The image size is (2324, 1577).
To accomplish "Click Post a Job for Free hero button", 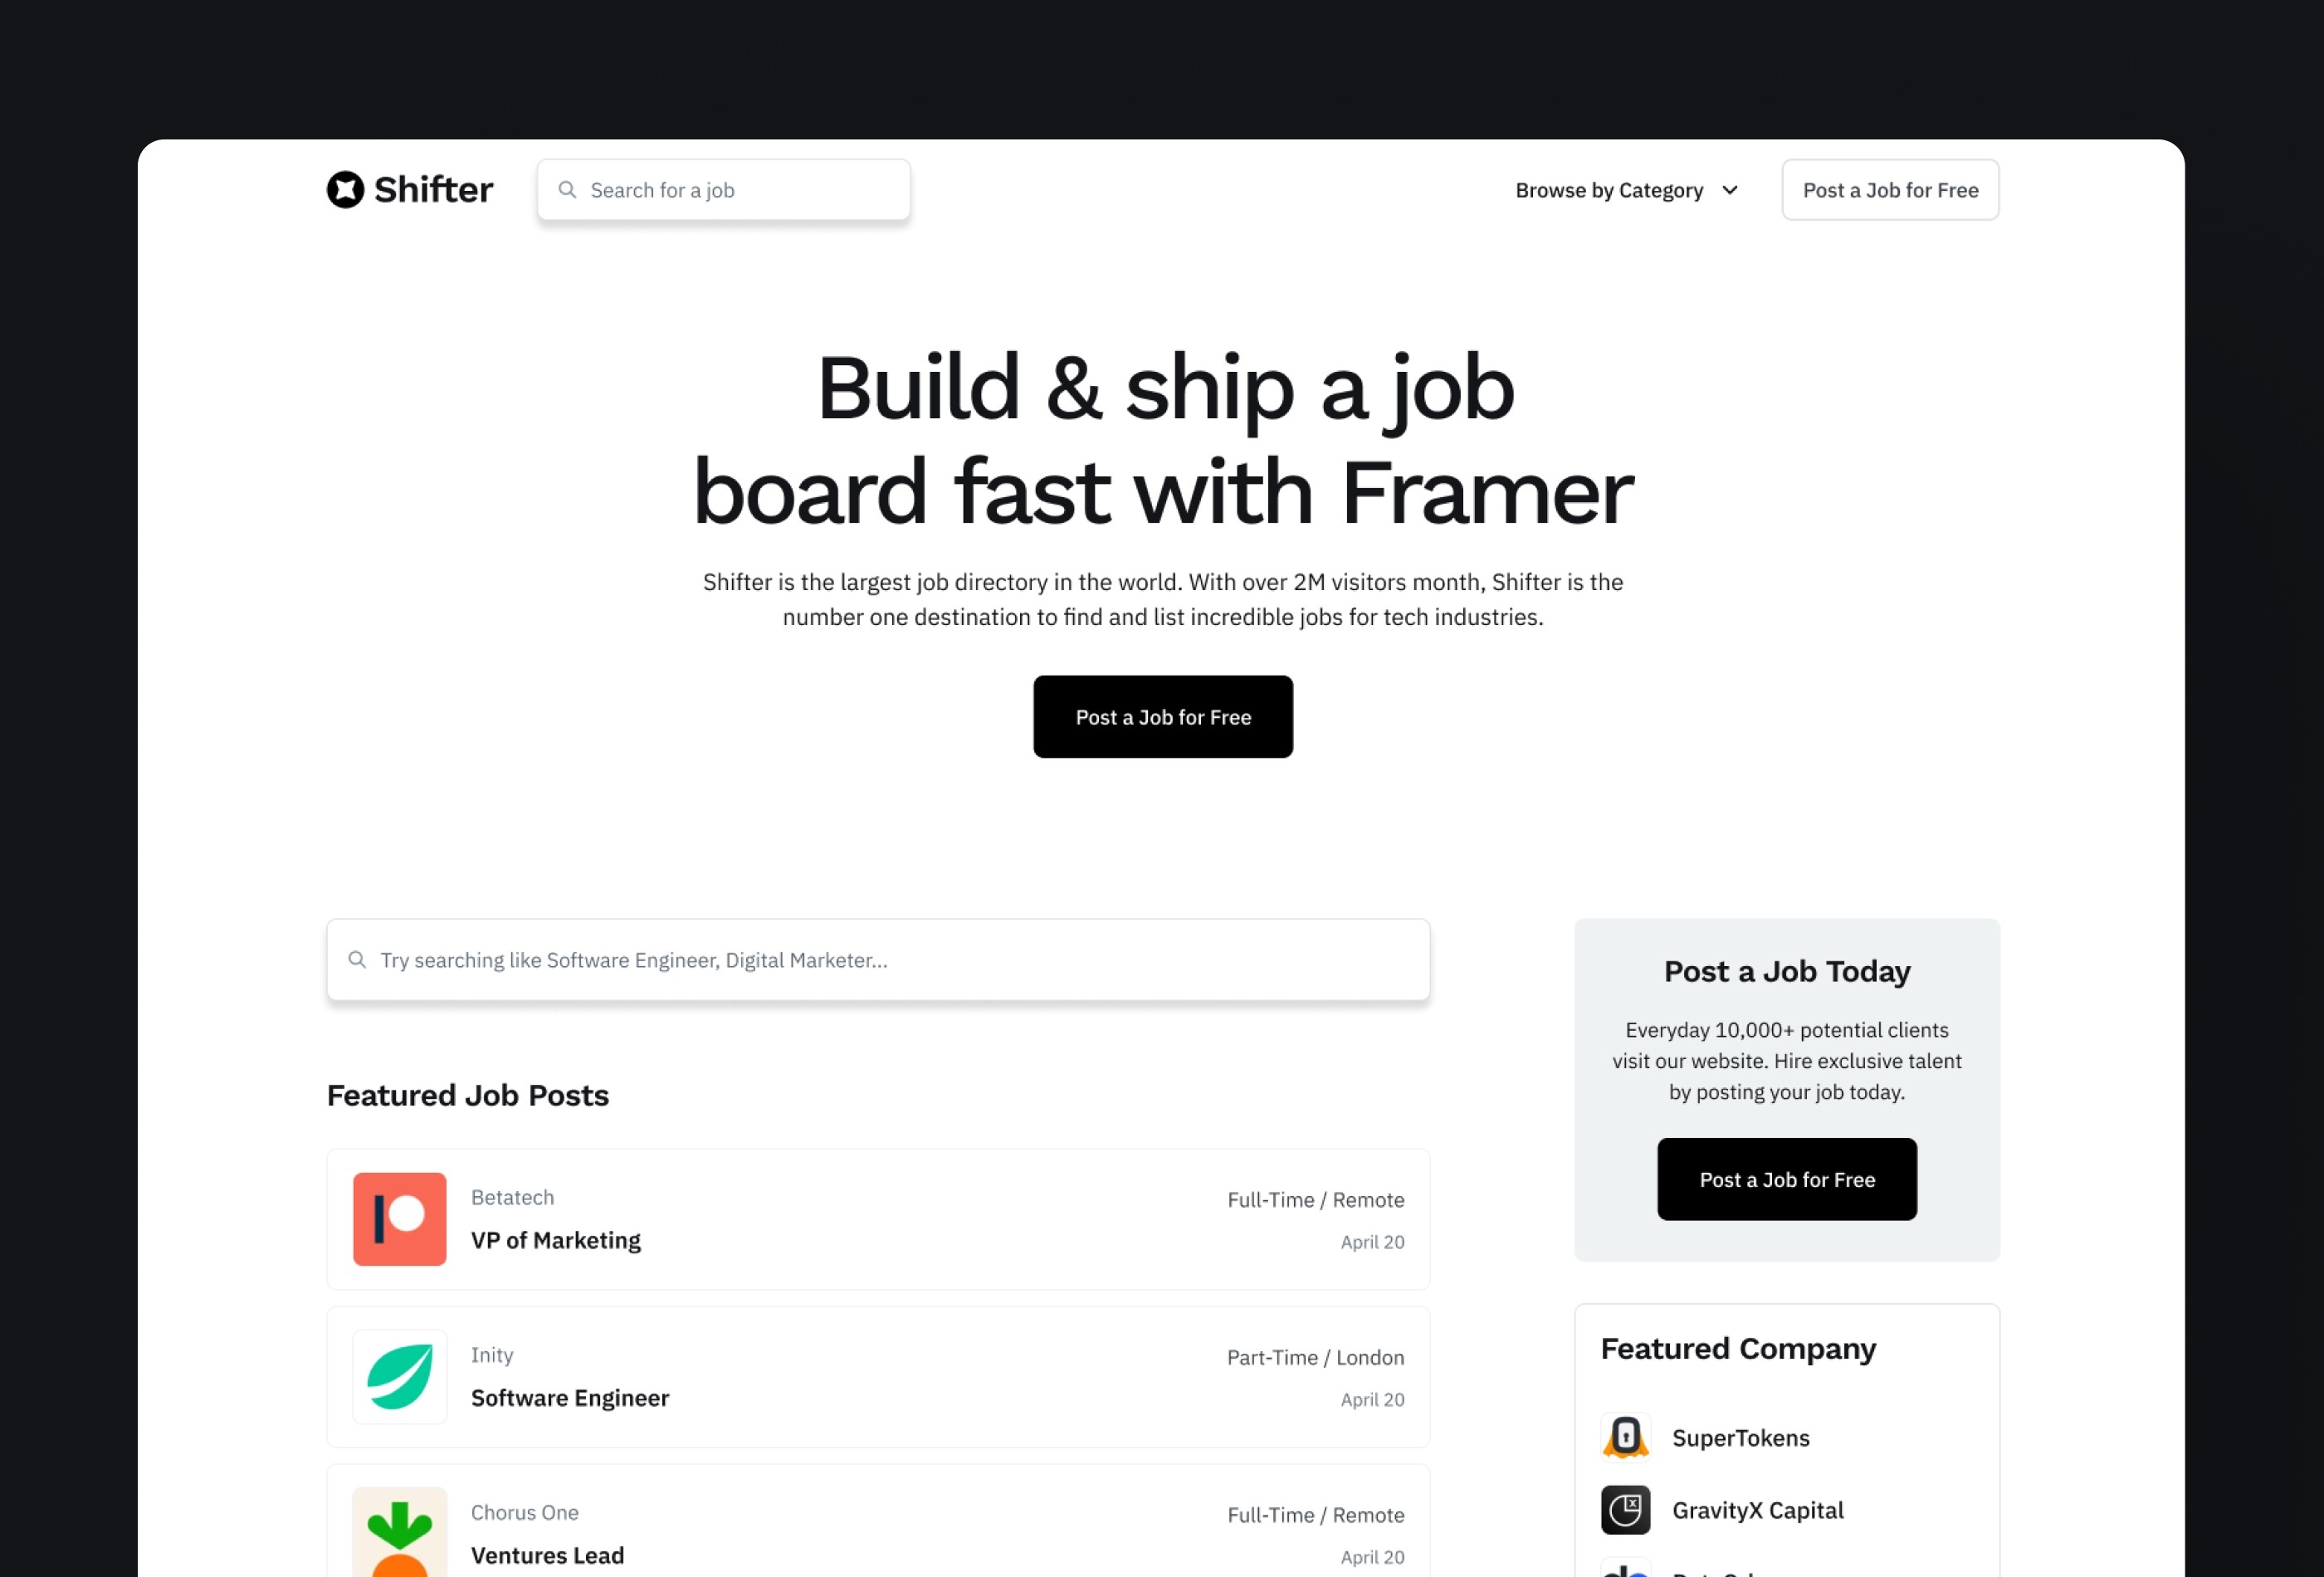I will [1163, 716].
